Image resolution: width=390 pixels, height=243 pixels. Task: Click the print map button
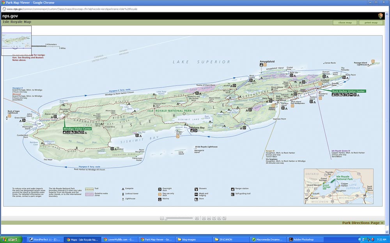[x=371, y=23]
